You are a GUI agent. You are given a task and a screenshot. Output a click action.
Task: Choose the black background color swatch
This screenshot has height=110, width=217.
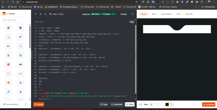pyautogui.click(x=167, y=104)
